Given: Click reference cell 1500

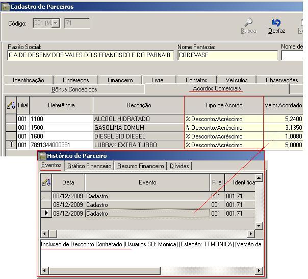Looking at the screenshot, I should coord(61,128).
